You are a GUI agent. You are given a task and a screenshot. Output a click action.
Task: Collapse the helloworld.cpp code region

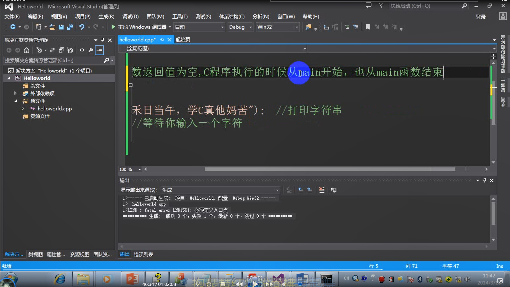point(131,85)
